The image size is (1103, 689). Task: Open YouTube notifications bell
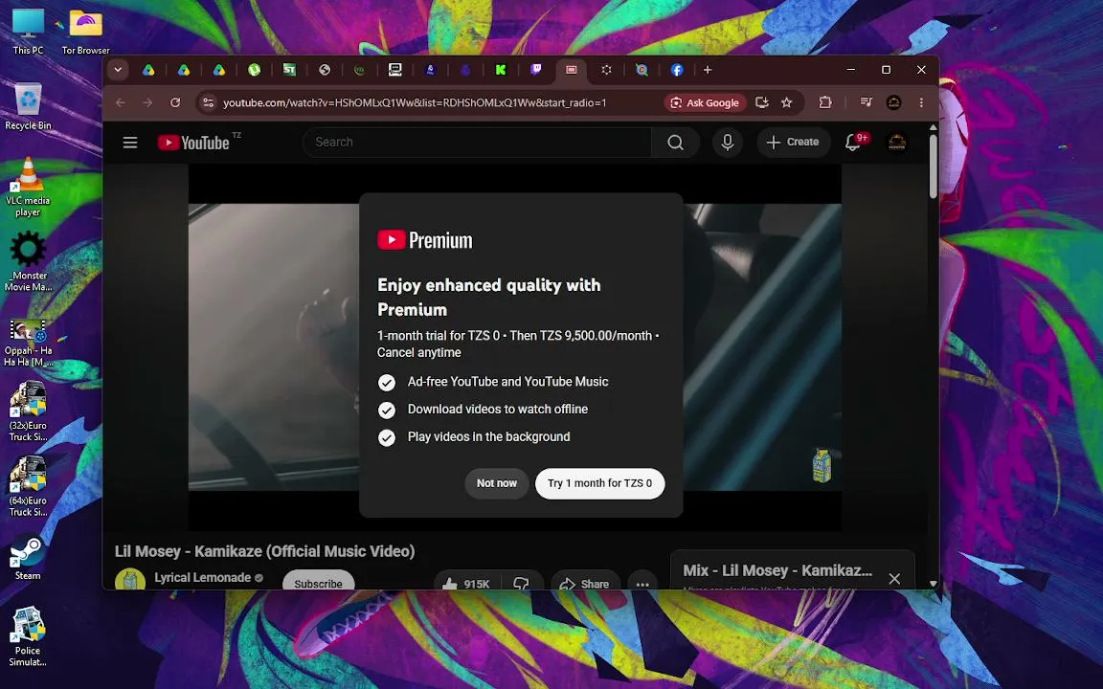(853, 143)
